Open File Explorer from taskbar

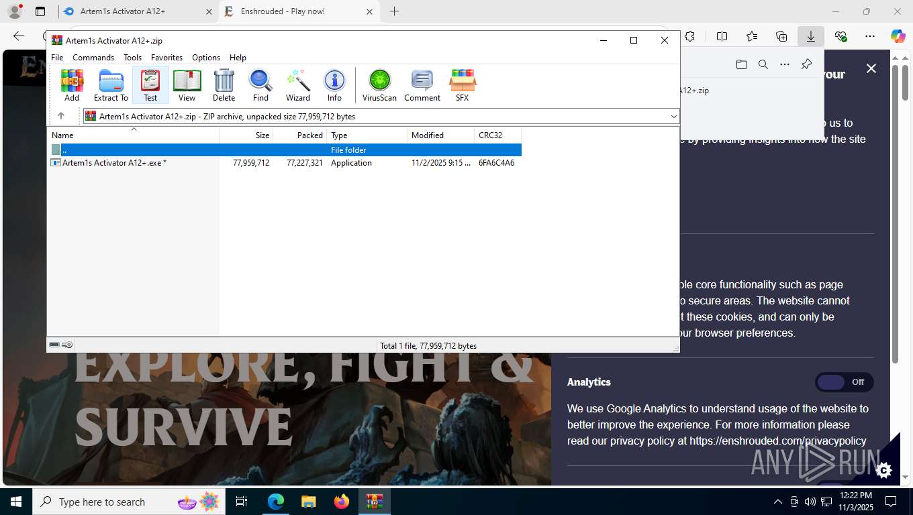pos(308,502)
